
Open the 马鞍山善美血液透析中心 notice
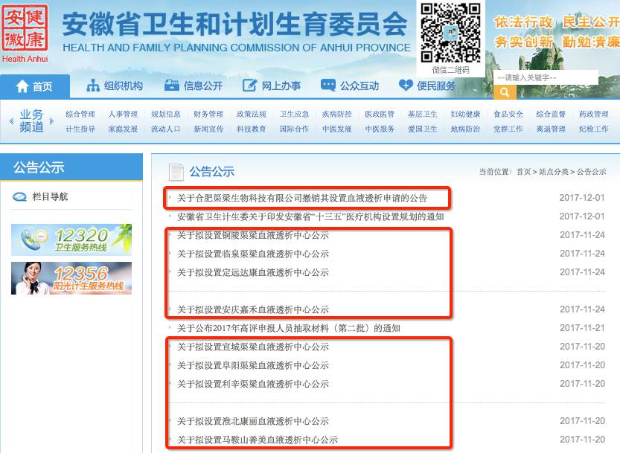point(258,440)
